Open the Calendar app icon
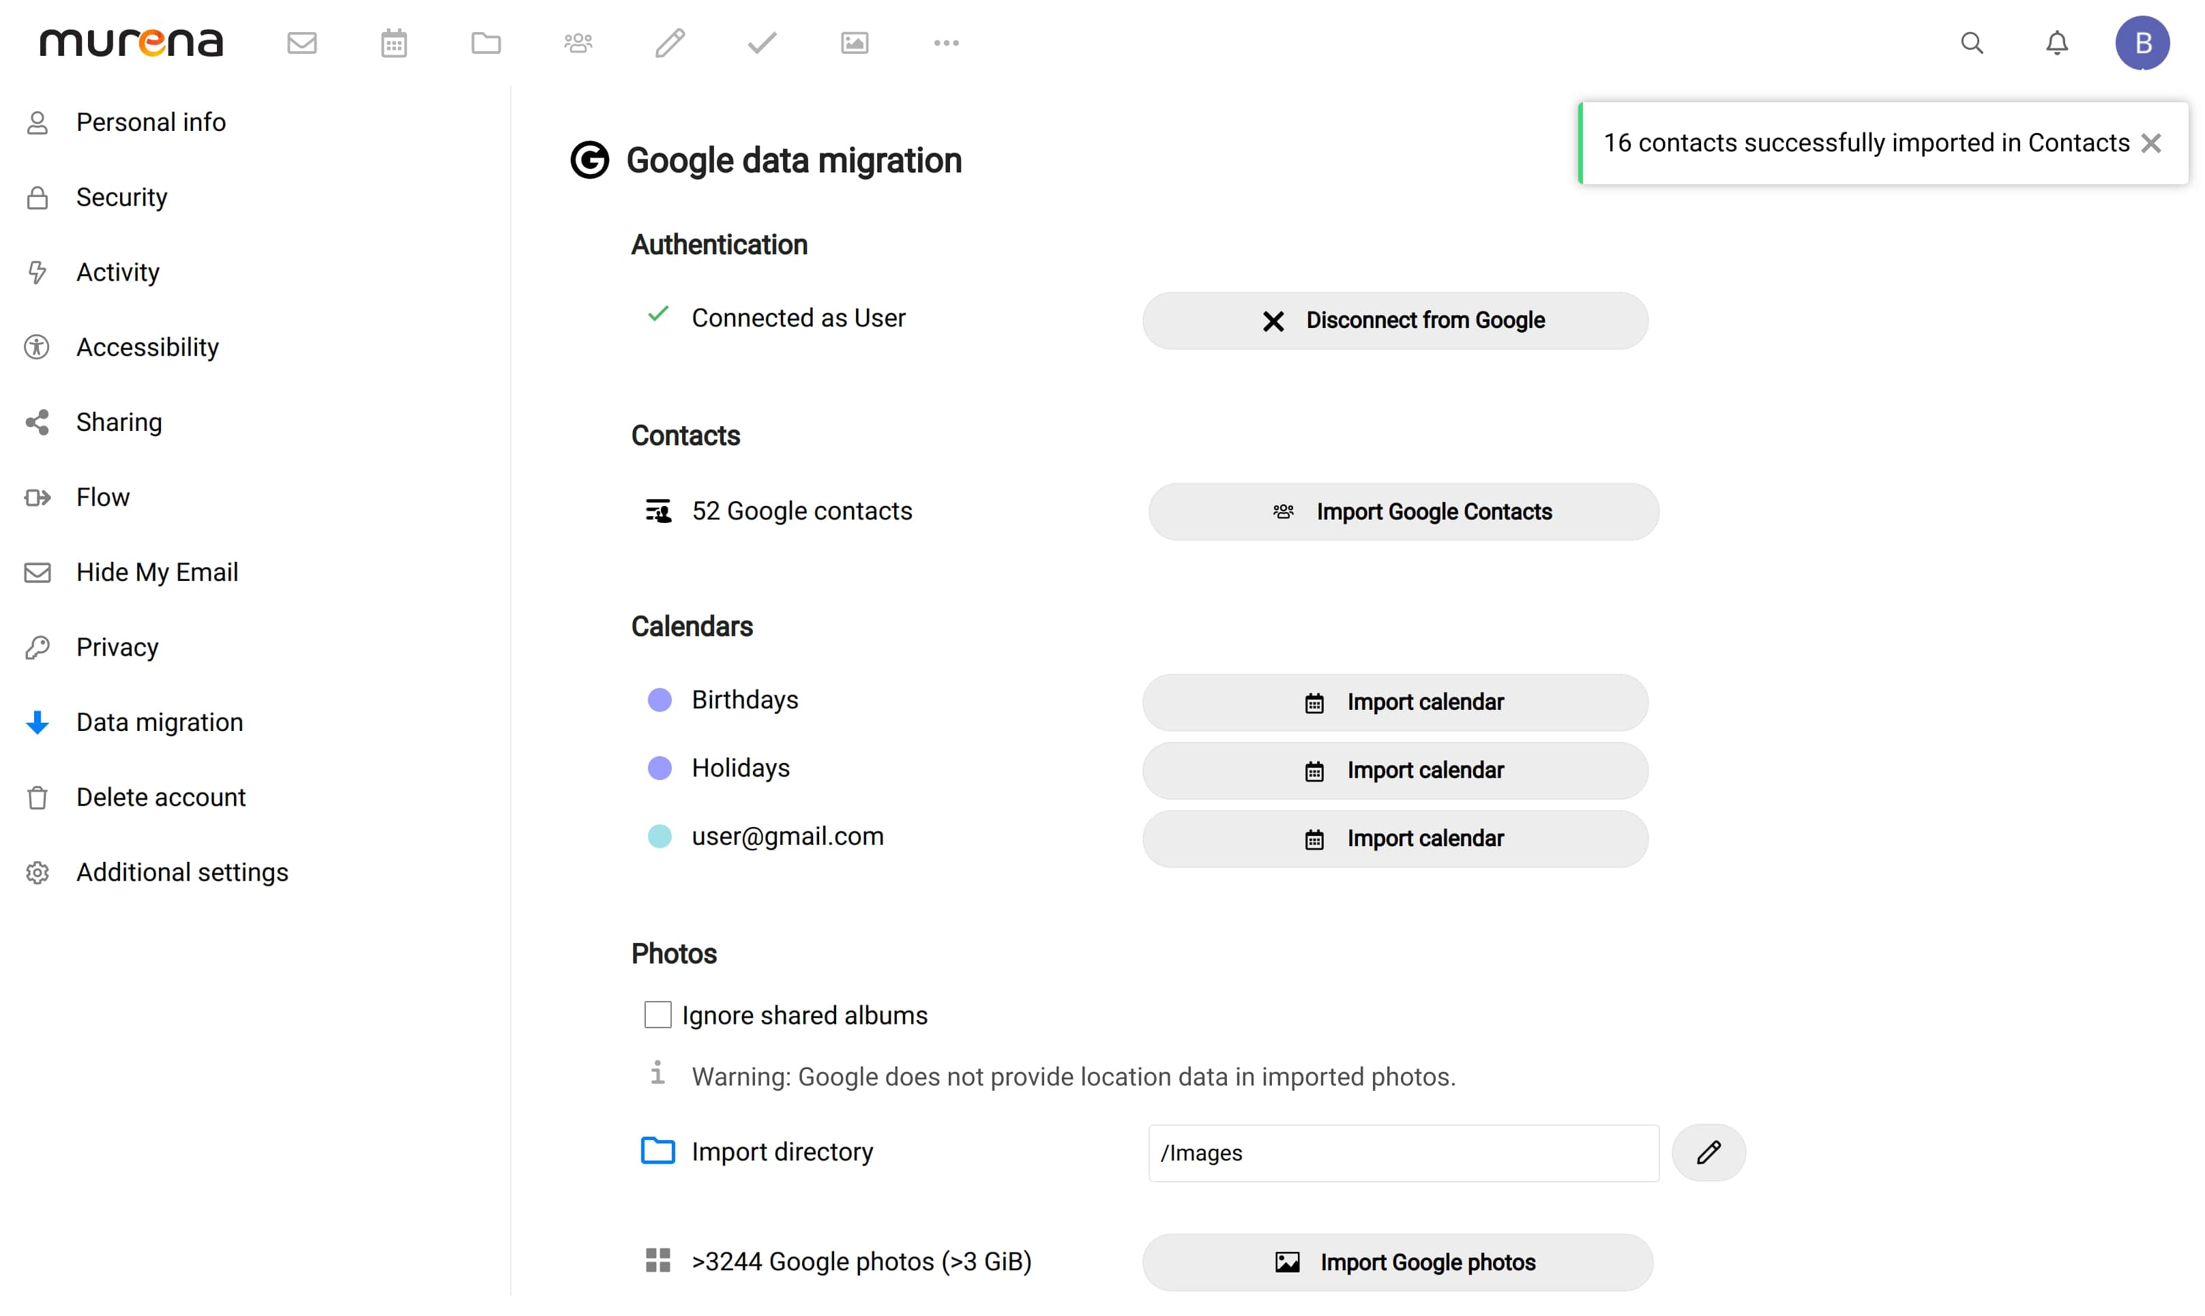The width and height of the screenshot is (2205, 1316). pos(394,42)
